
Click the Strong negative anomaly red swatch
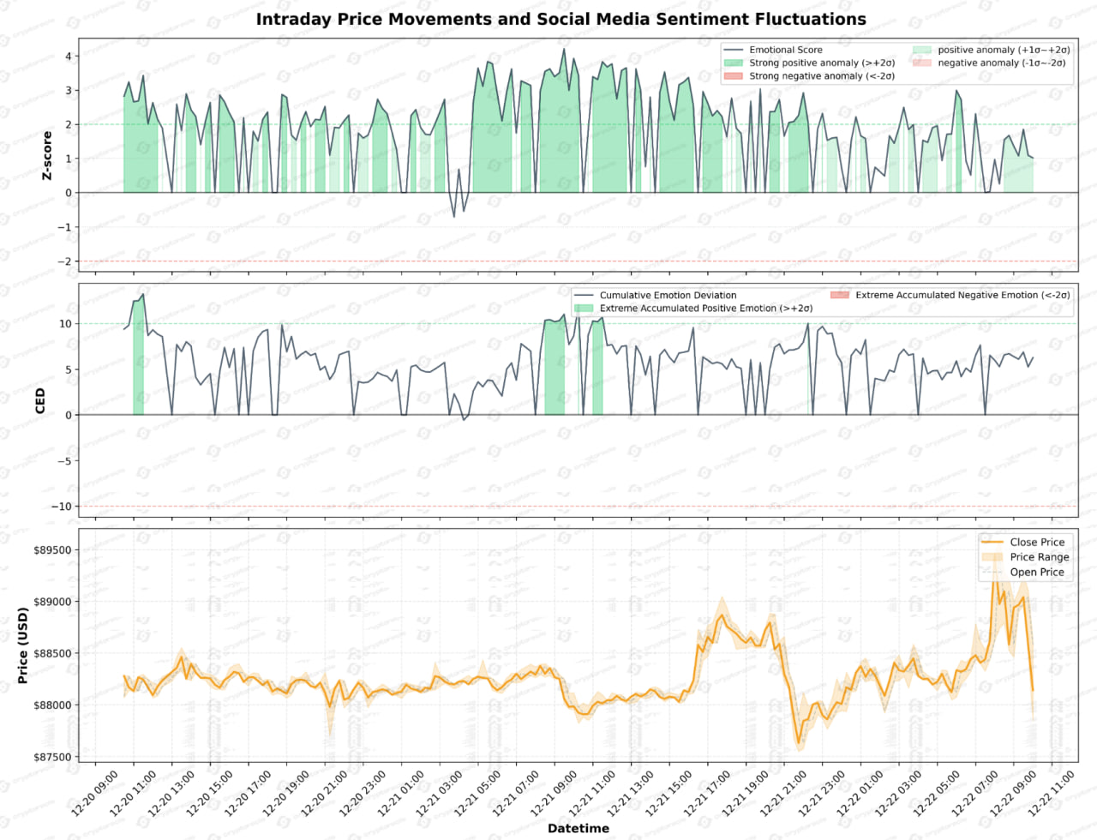tap(734, 76)
